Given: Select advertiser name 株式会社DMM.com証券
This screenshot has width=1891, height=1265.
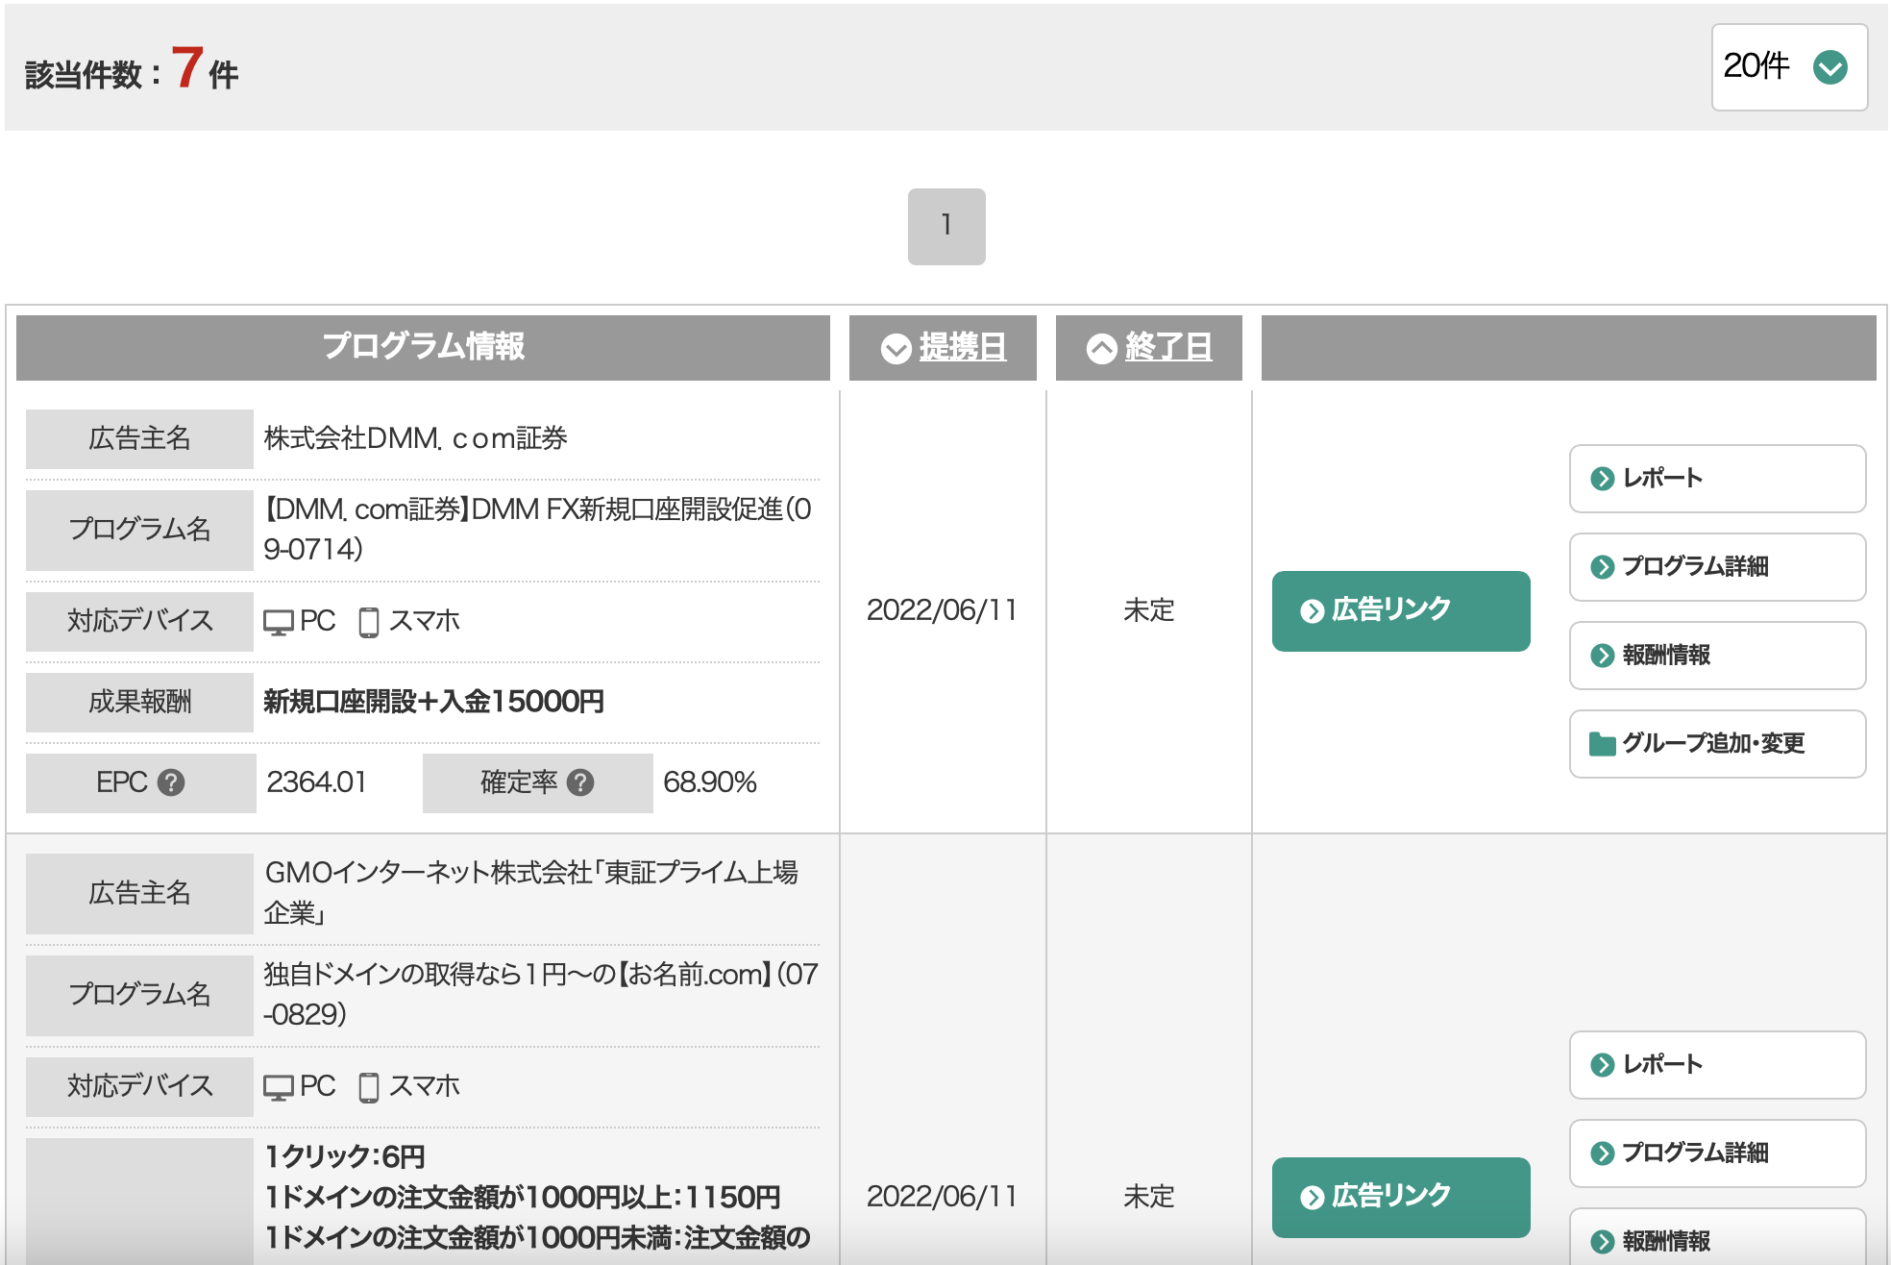Looking at the screenshot, I should click(x=415, y=438).
